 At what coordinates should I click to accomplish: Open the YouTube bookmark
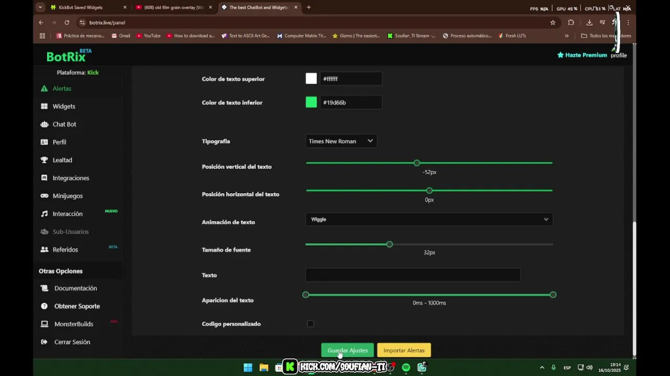[149, 36]
